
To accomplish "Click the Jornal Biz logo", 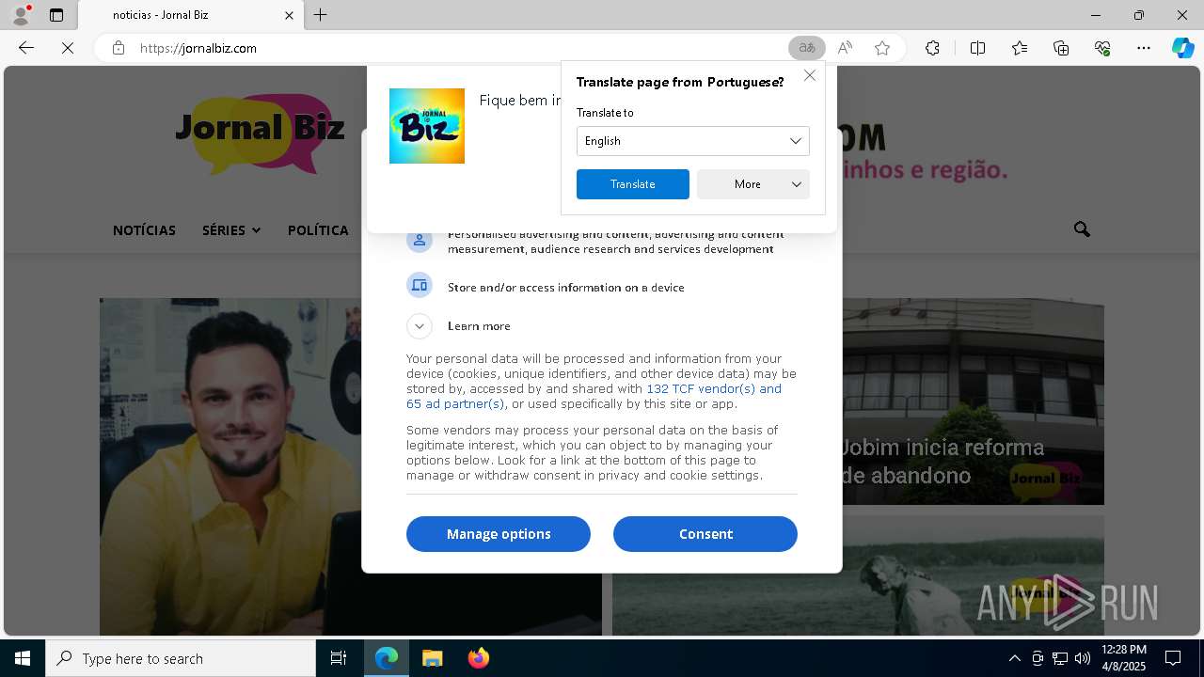I will click(x=260, y=133).
